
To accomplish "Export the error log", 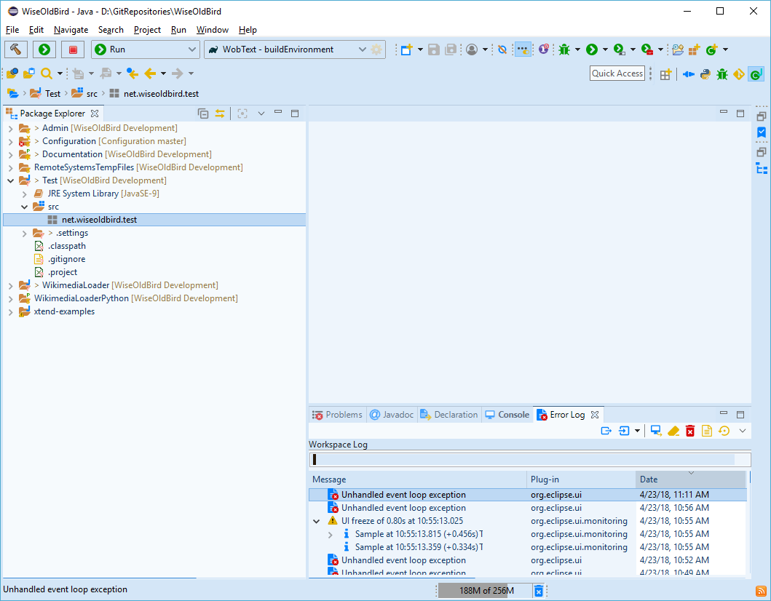I will [606, 431].
